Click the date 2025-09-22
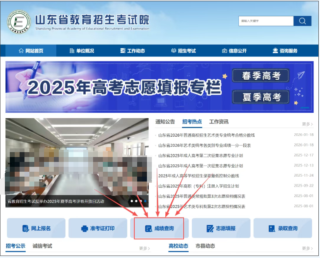 coord(304,186)
